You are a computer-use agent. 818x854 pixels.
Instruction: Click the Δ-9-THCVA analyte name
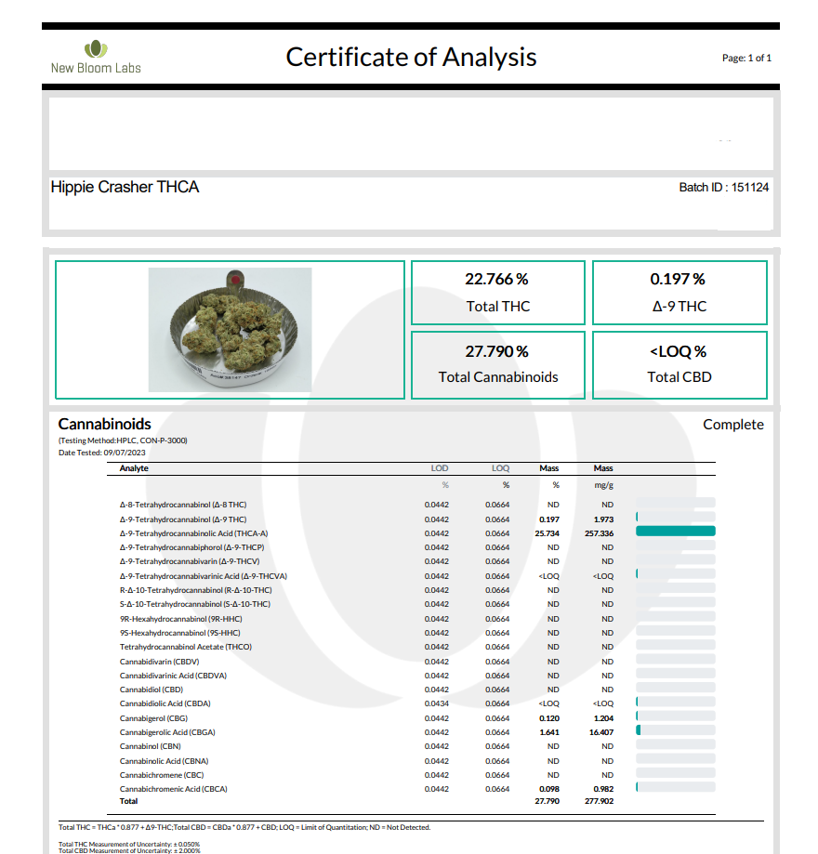coord(204,576)
